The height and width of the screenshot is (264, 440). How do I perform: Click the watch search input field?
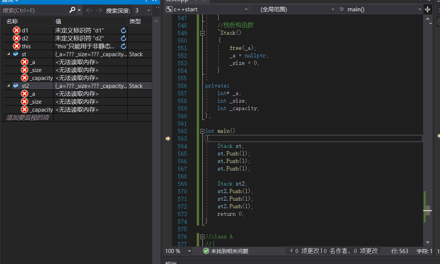click(34, 10)
